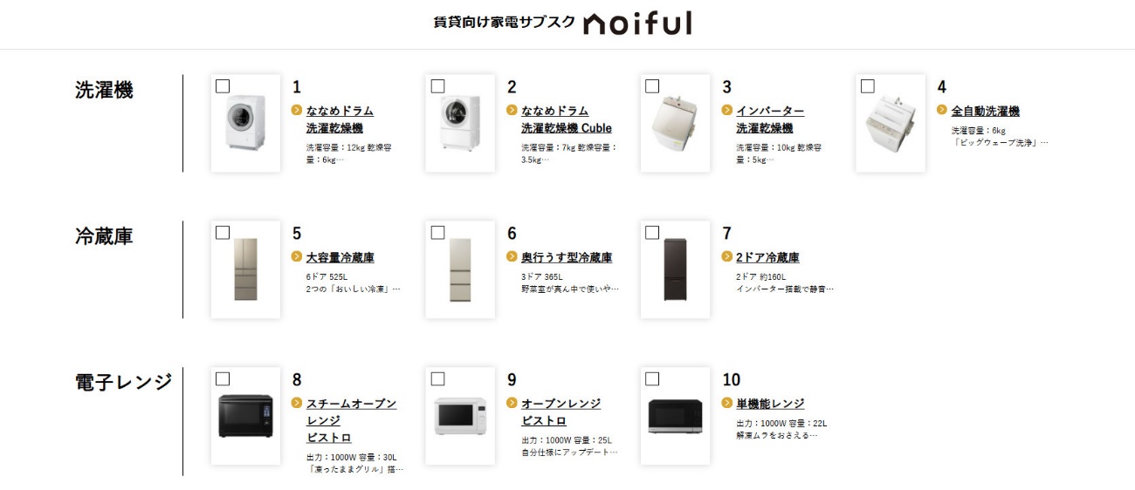This screenshot has height=490, width=1135.
Task: Check the box for washer item 1
Action: coord(223,86)
